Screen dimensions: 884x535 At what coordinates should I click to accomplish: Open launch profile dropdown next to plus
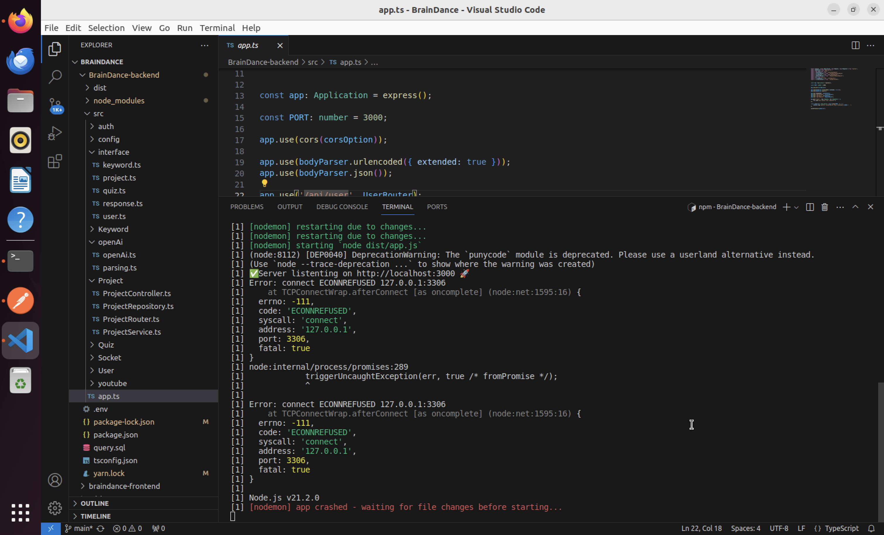pos(796,207)
